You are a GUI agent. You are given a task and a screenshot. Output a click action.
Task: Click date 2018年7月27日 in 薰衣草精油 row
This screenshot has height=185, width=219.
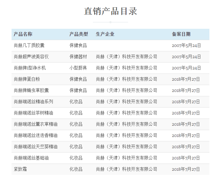[186, 124]
